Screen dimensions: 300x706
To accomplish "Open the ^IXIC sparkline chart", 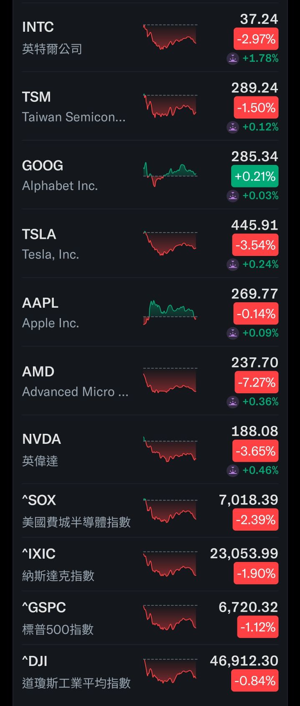I will point(170,564).
